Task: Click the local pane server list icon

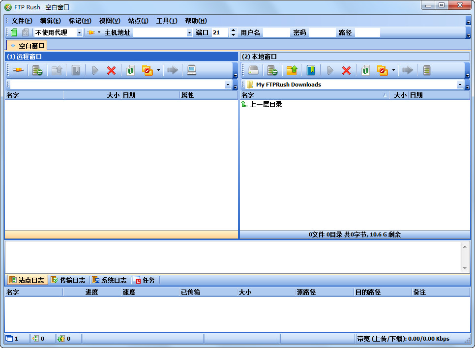Action: coord(427,70)
